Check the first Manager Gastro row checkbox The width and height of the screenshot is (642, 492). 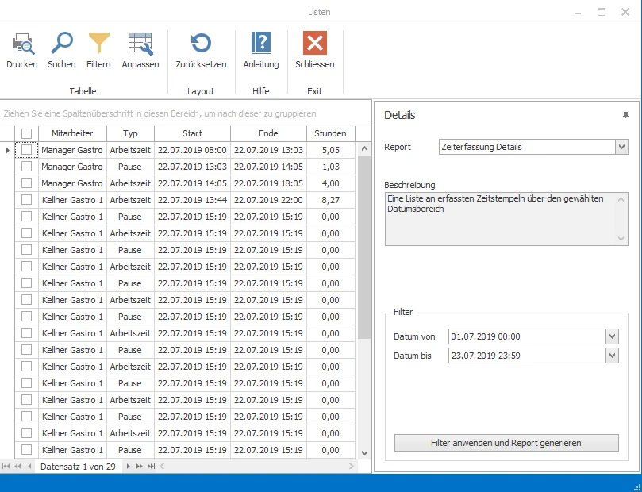coord(27,150)
